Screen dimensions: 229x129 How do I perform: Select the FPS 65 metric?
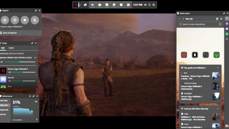5,114
